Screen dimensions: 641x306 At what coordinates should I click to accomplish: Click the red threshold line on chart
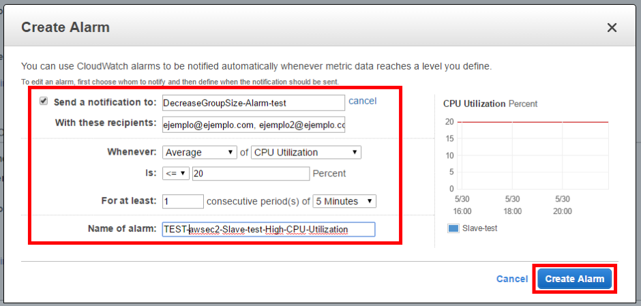532,122
